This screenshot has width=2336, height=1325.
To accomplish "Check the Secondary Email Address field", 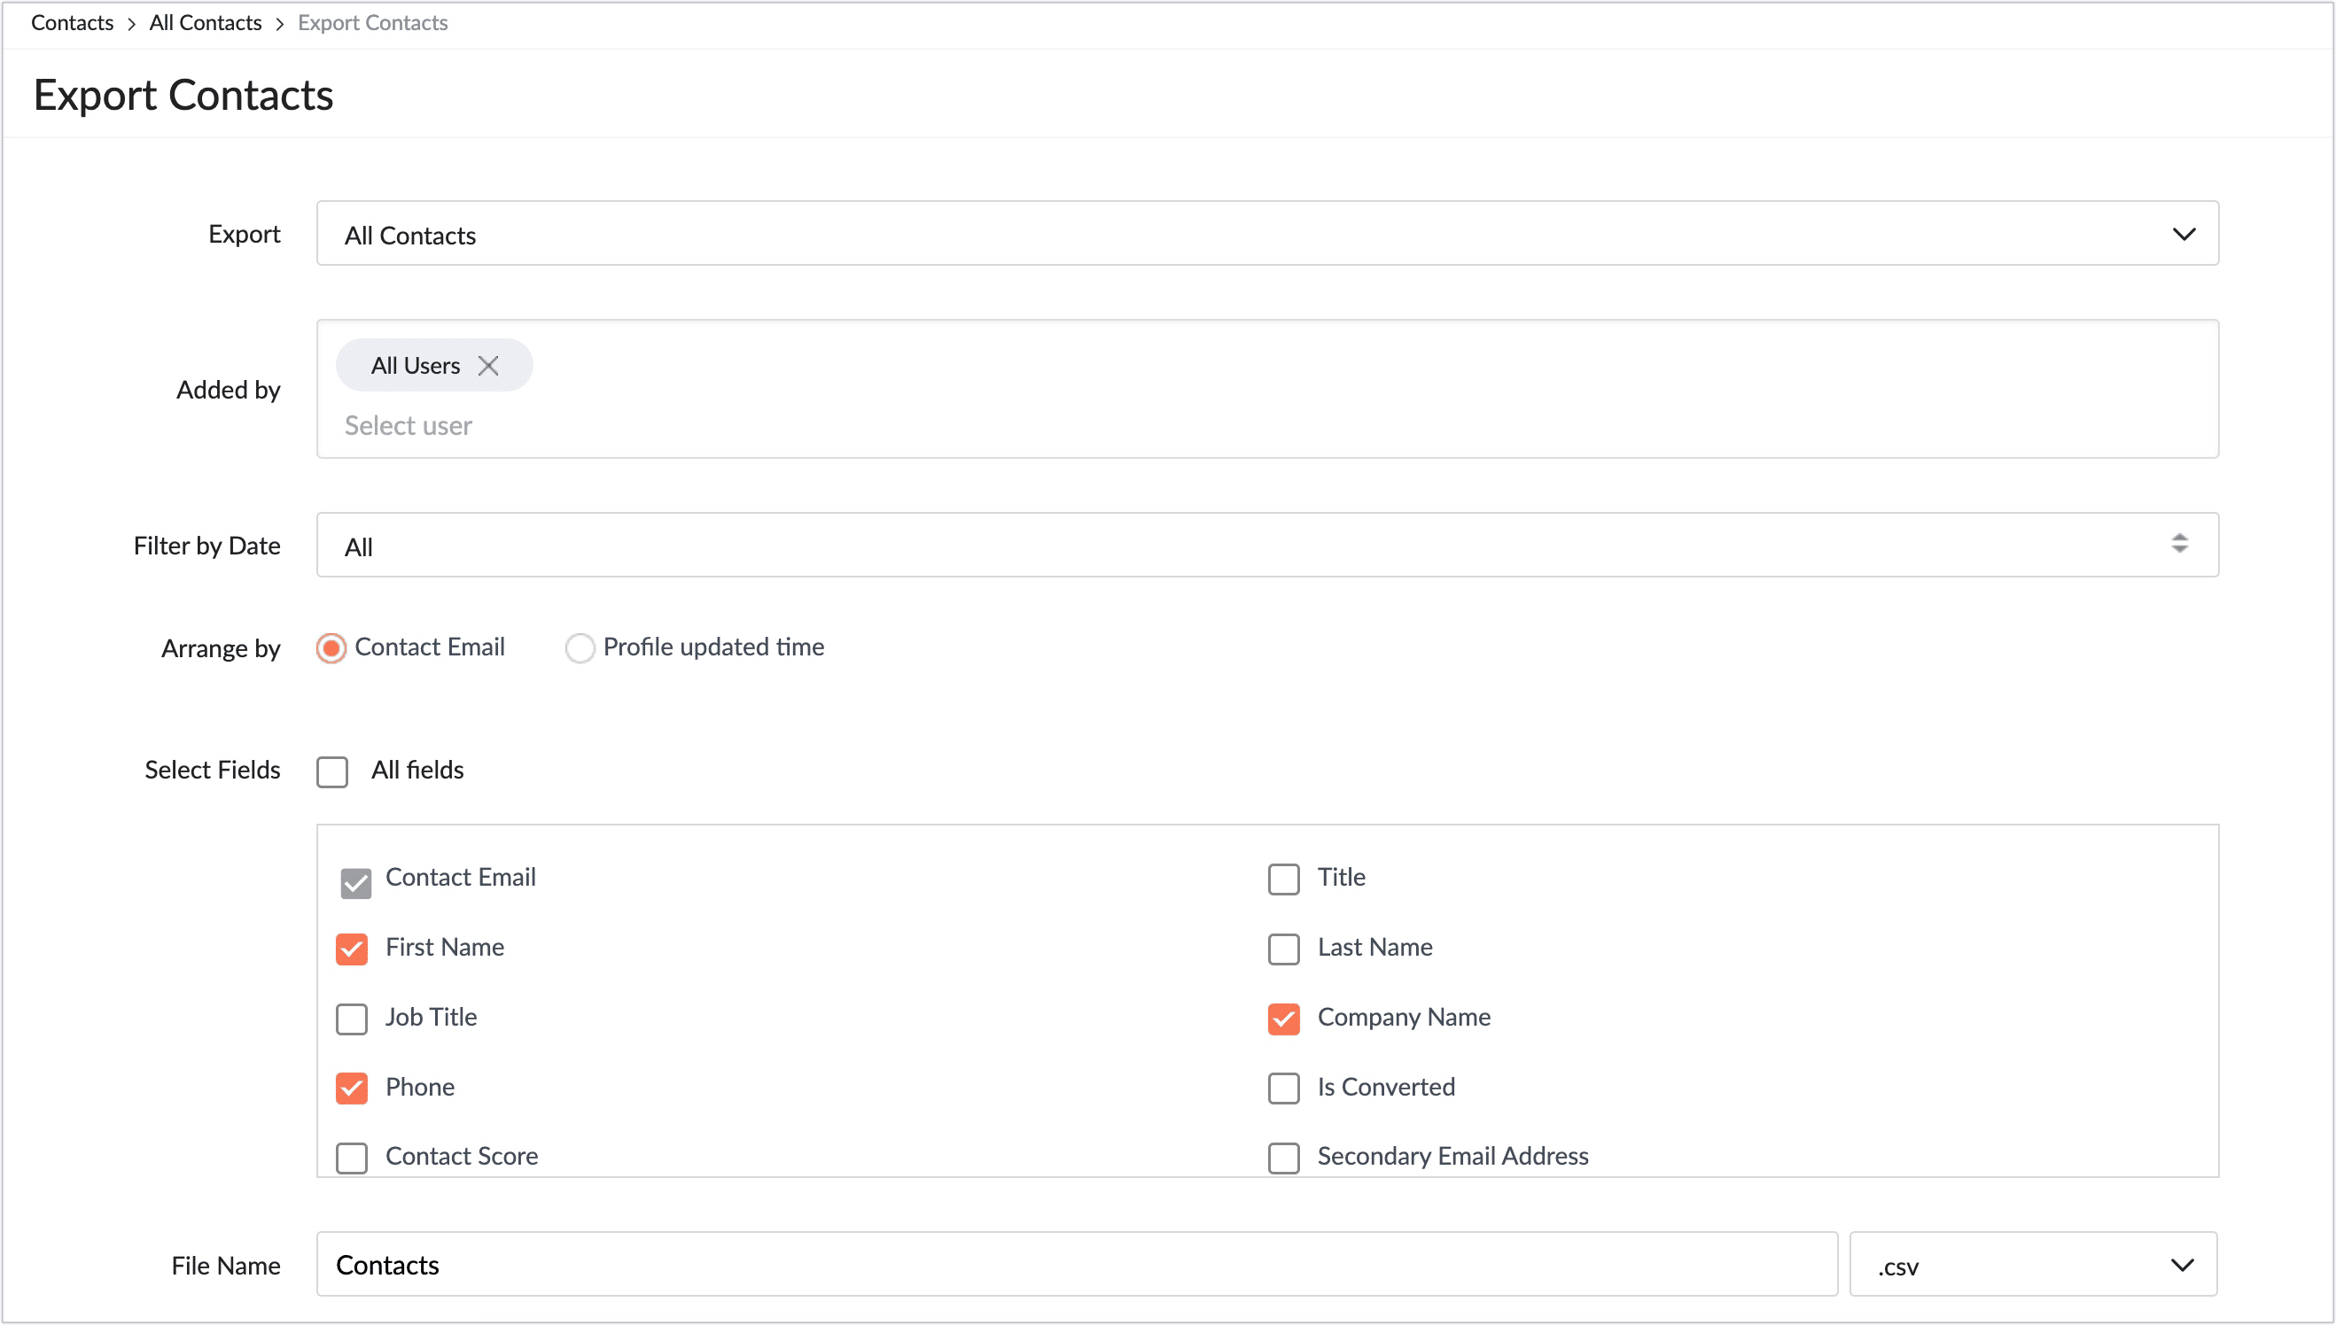I will [x=1283, y=1158].
